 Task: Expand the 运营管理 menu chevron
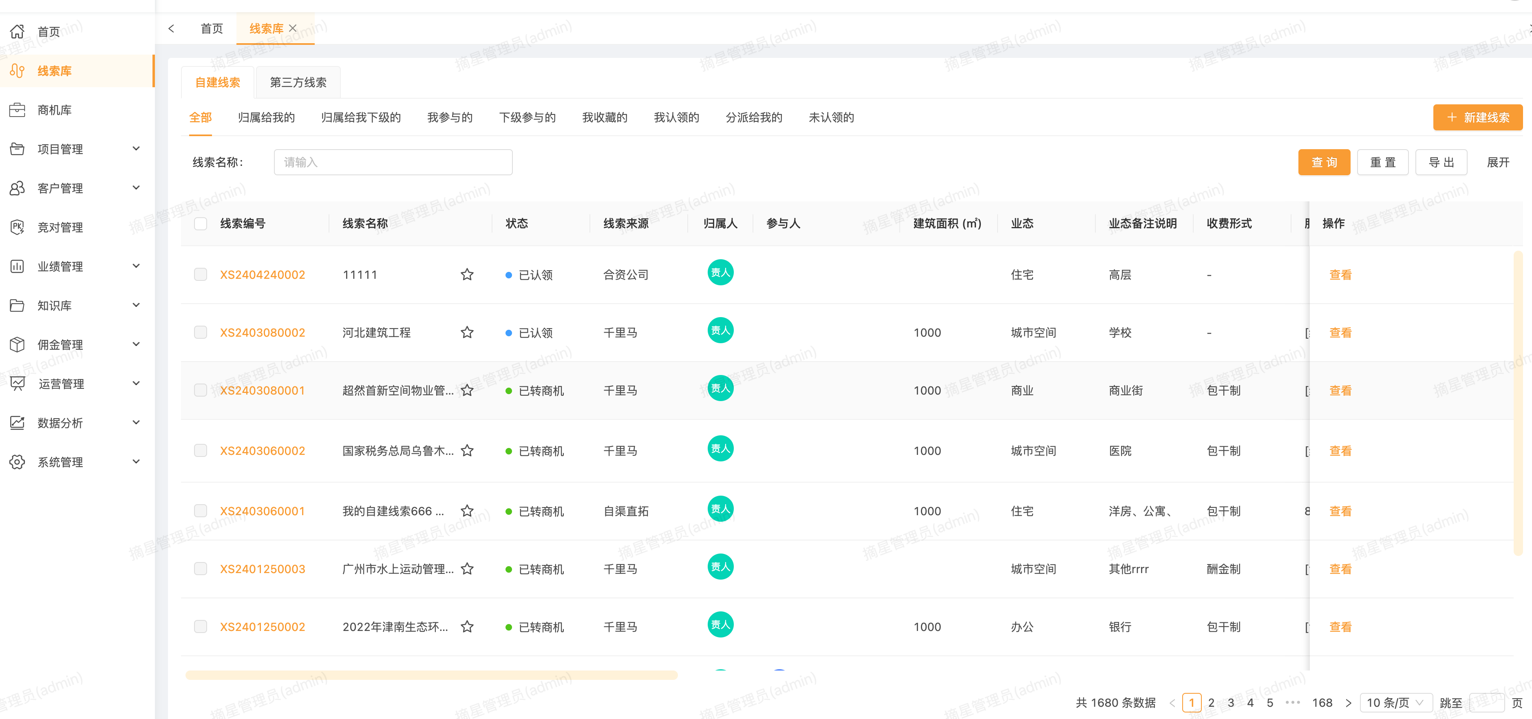[x=136, y=383]
